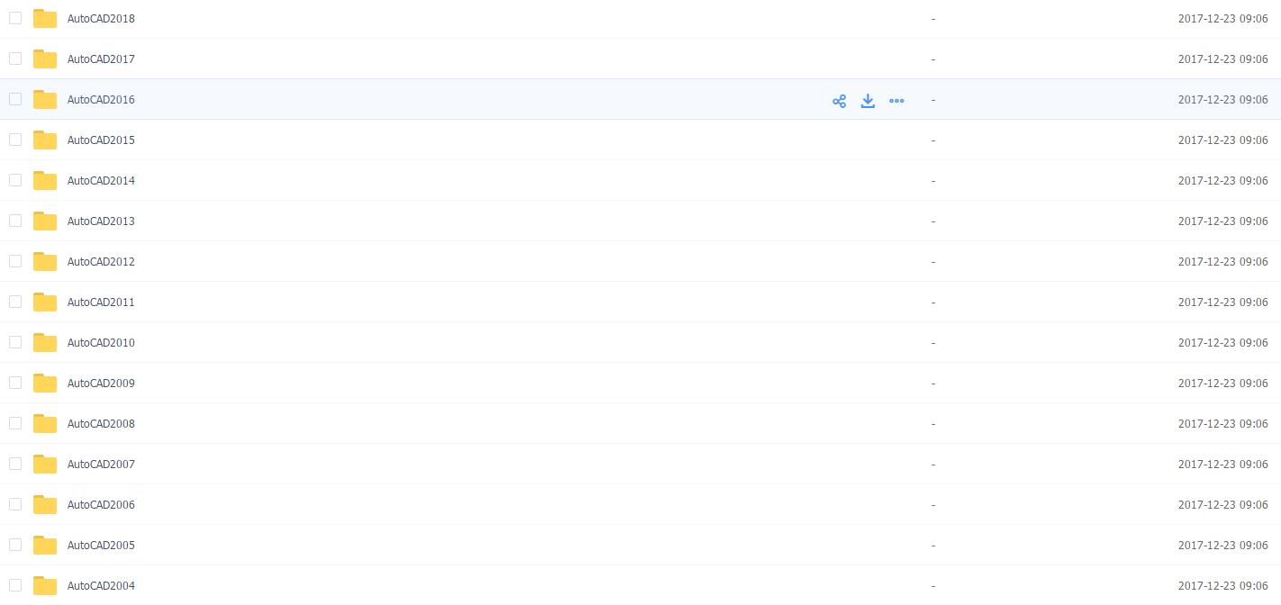Viewport: 1281px width, 605px height.
Task: Select the AutoCAD2014 checkbox
Action: [x=15, y=180]
